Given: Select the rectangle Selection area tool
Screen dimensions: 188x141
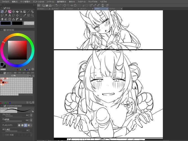Looking at the screenshot, I should 21,15.
